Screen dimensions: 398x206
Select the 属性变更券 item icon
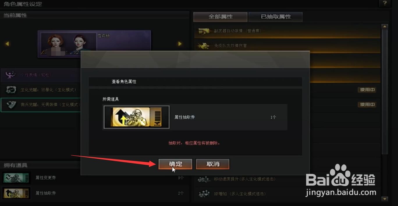[16, 177]
